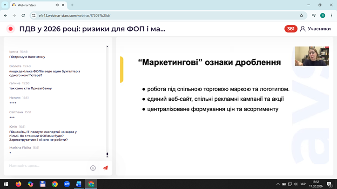Open a new browser tab
337x189 pixels.
click(x=72, y=5)
